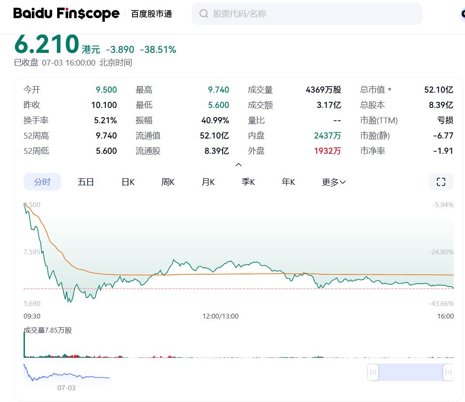Focus the 股票代码/名称 search field
Viewport: 465px width, 402px height.
(307, 14)
